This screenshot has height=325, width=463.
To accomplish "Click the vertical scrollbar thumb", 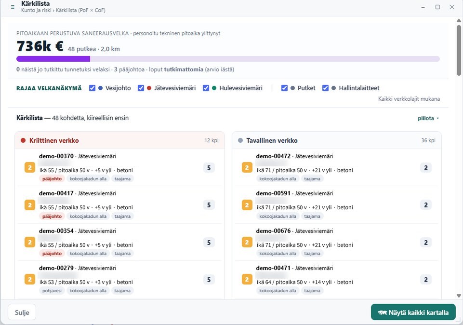I will click(x=459, y=50).
